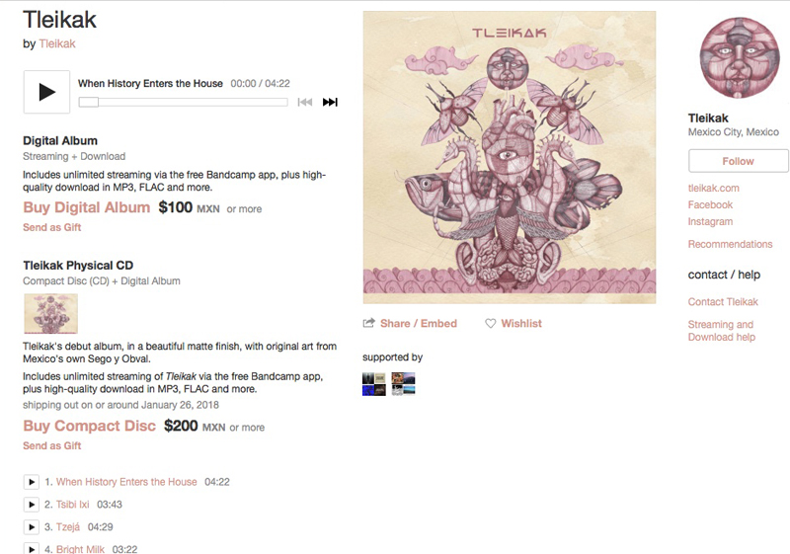The width and height of the screenshot is (790, 554).
Task: Play track 1 When History Enters the House
Action: click(x=32, y=482)
